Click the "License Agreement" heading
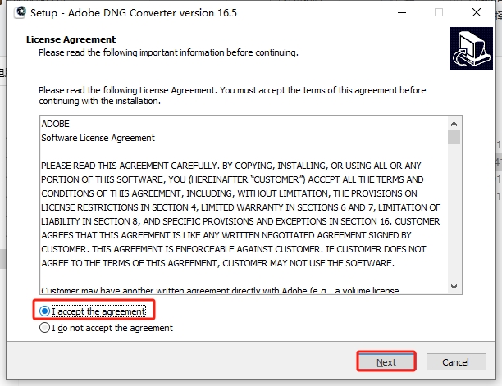The width and height of the screenshot is (502, 386). 71,39
